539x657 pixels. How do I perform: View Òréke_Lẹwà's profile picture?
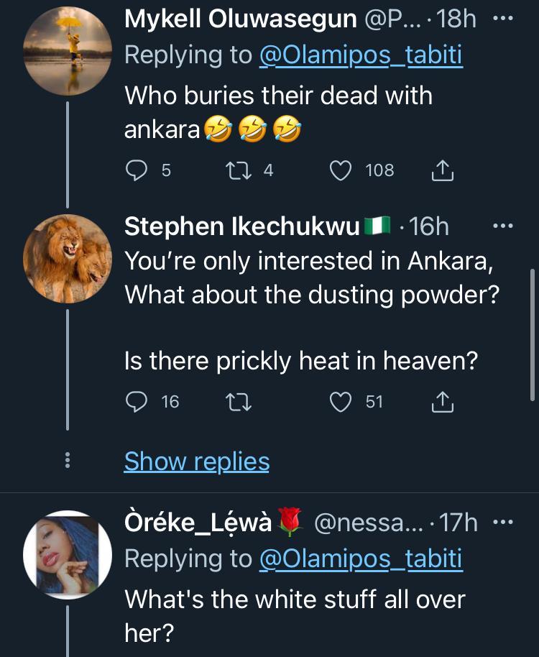pyautogui.click(x=67, y=555)
